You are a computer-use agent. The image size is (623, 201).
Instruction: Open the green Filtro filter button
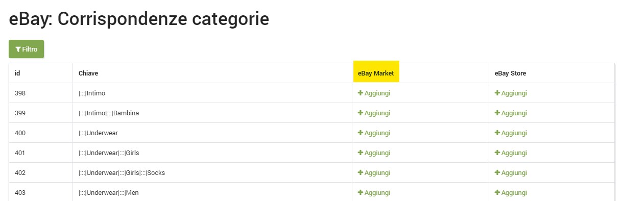click(26, 49)
